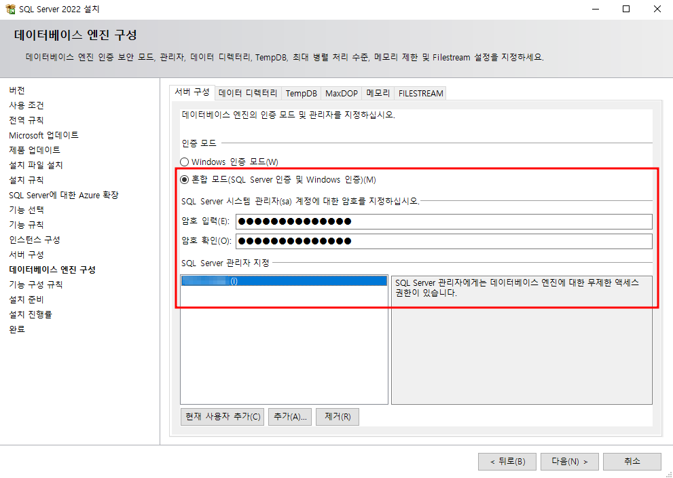Click SQL Server에 대한 Azure 확장 step
673x478 pixels.
64,196
